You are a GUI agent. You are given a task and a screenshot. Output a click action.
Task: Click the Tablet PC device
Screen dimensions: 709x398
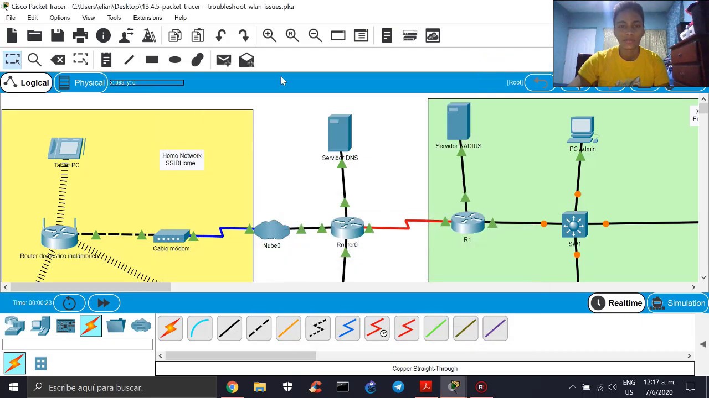coord(66,149)
